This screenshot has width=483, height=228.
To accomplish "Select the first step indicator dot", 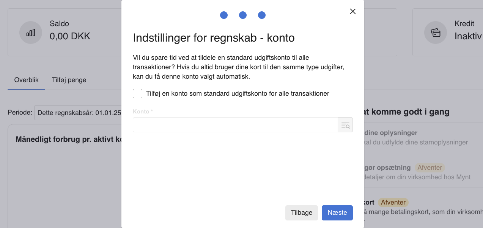I will coord(224,15).
